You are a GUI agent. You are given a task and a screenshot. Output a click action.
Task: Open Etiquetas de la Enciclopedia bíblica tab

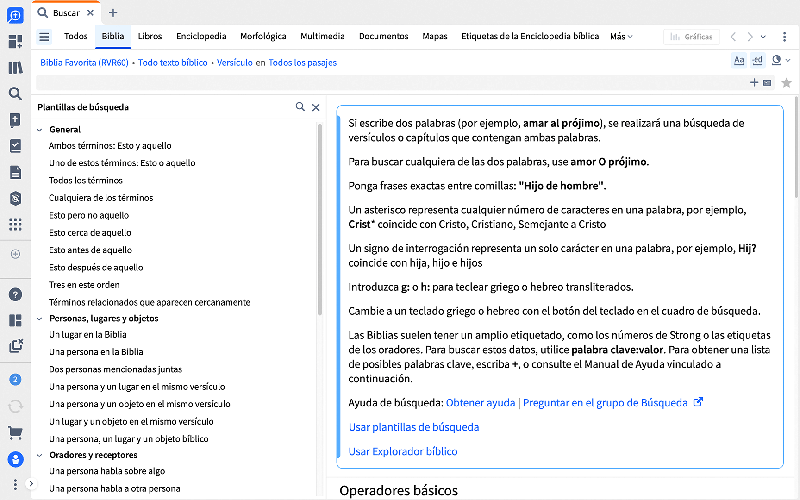pyautogui.click(x=530, y=37)
